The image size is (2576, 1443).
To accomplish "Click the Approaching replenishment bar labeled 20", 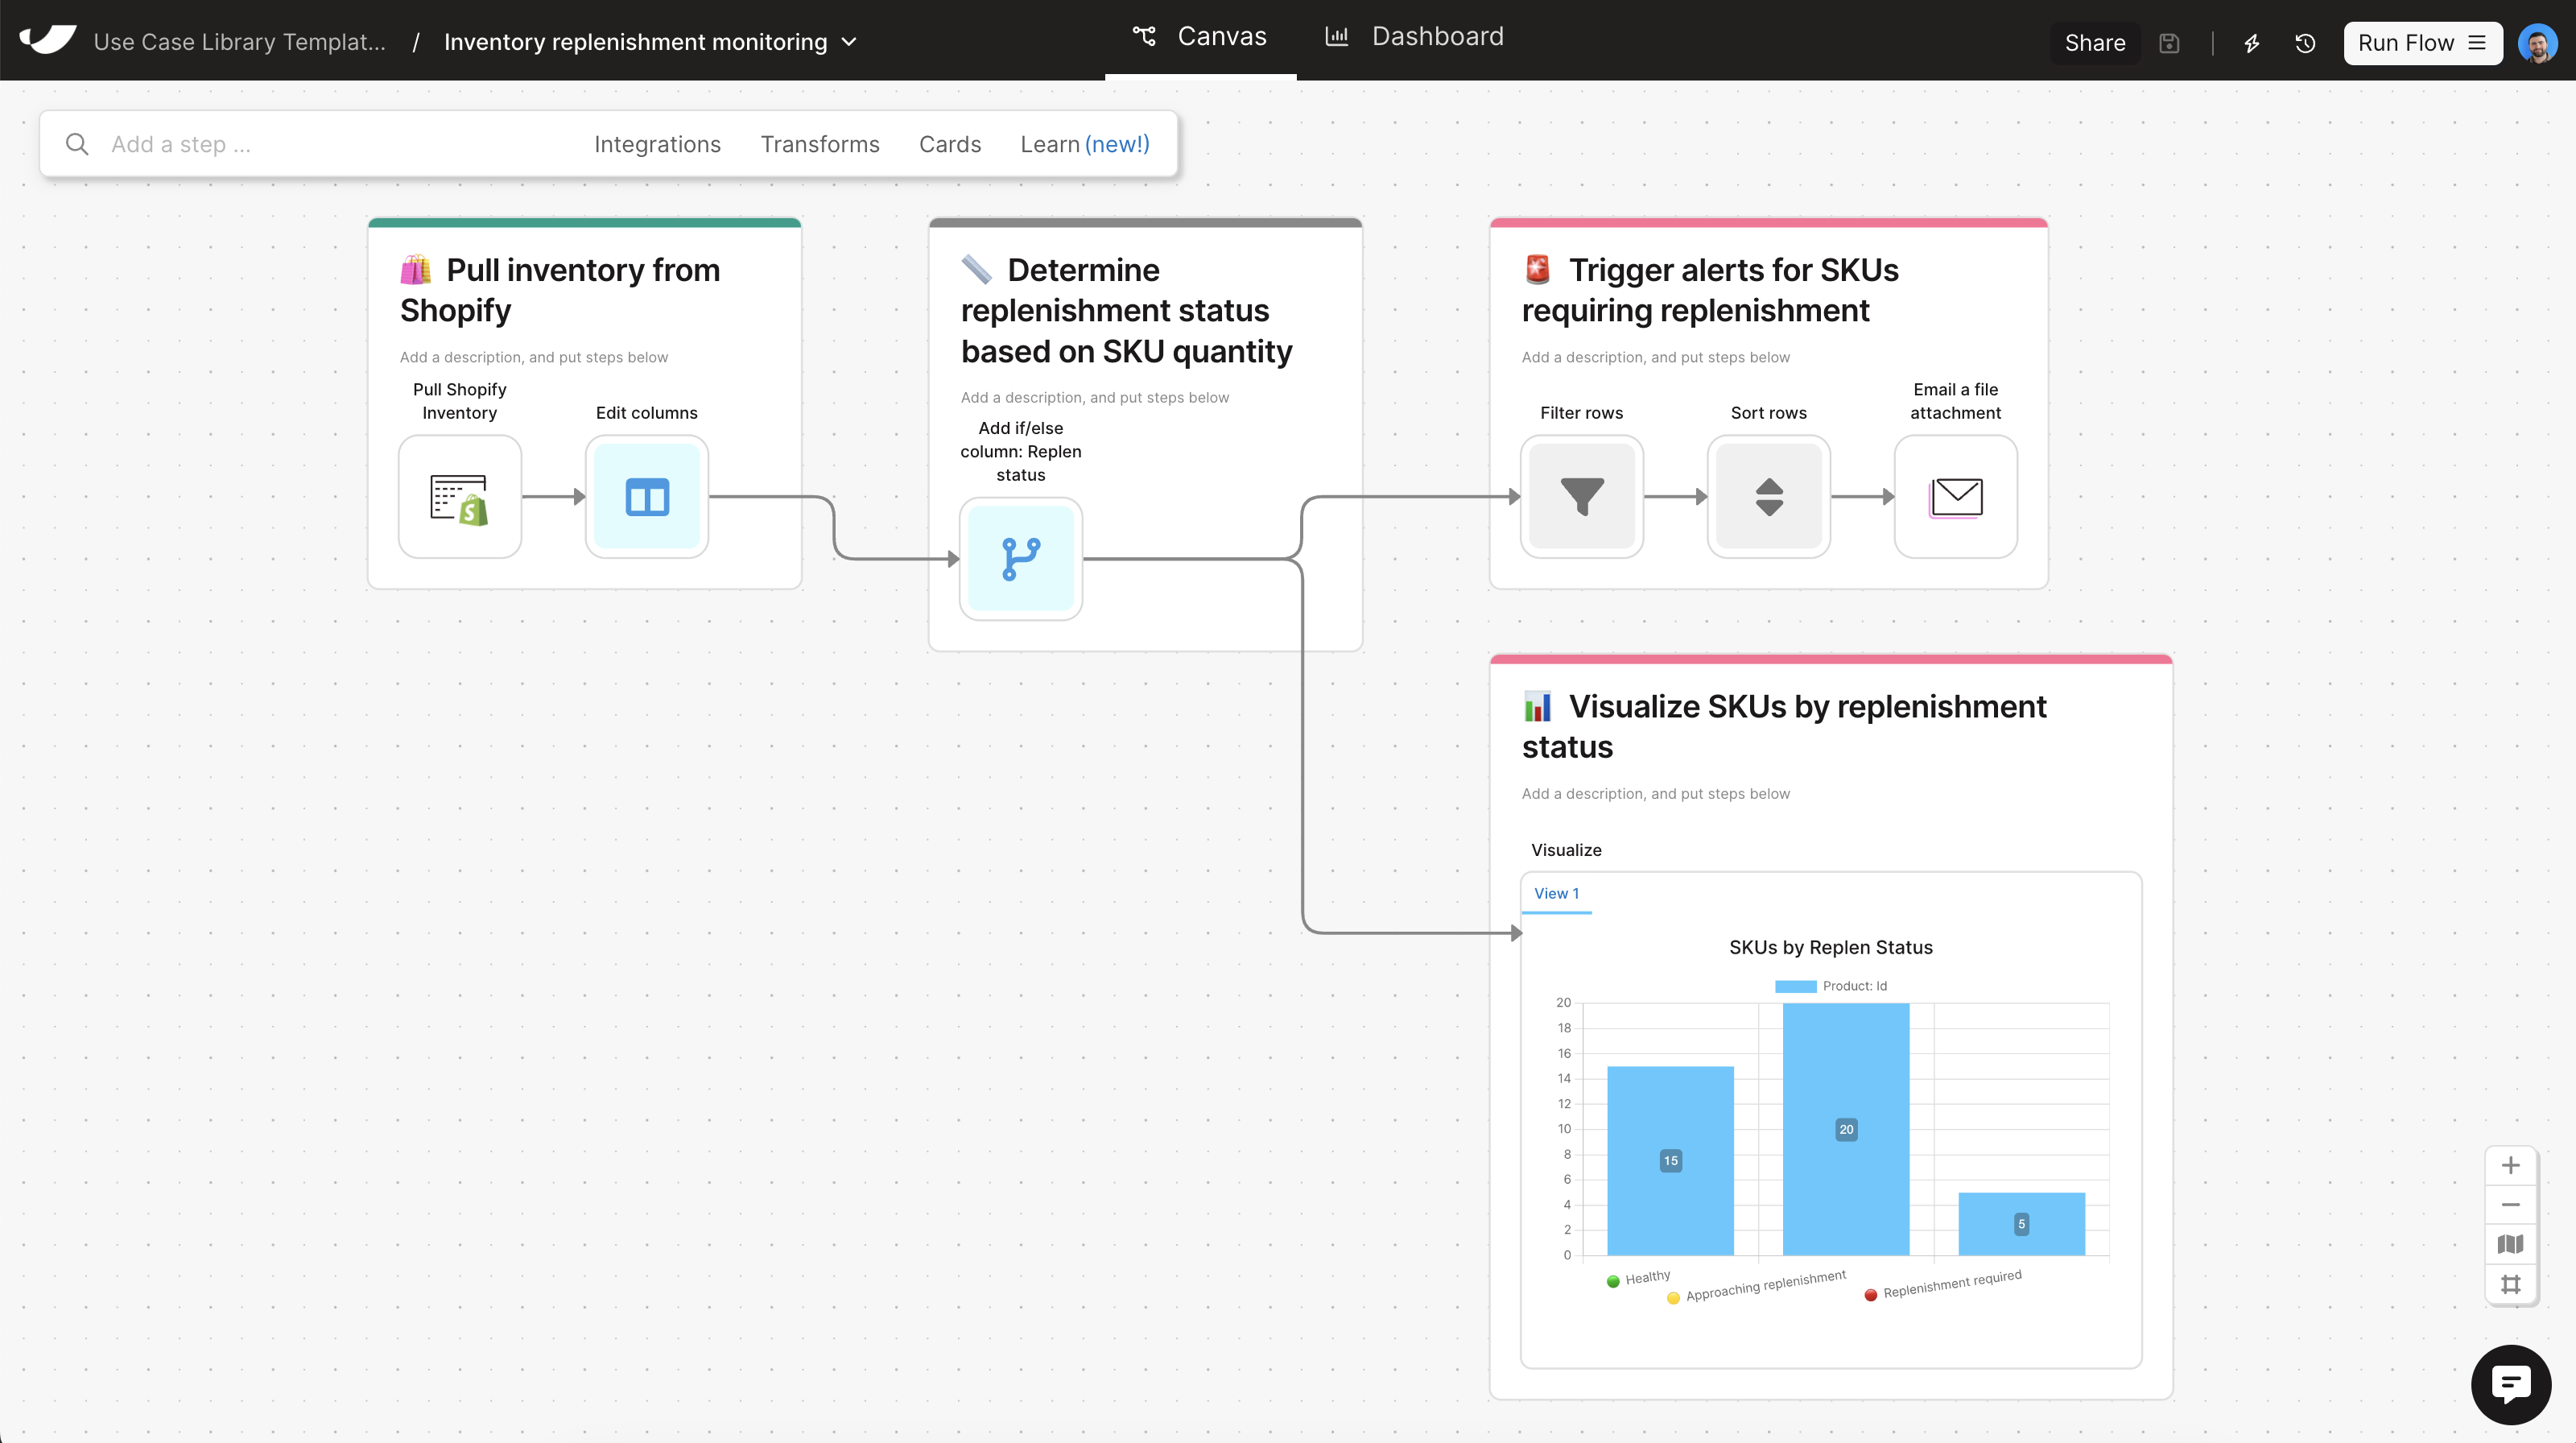I will [x=1846, y=1129].
